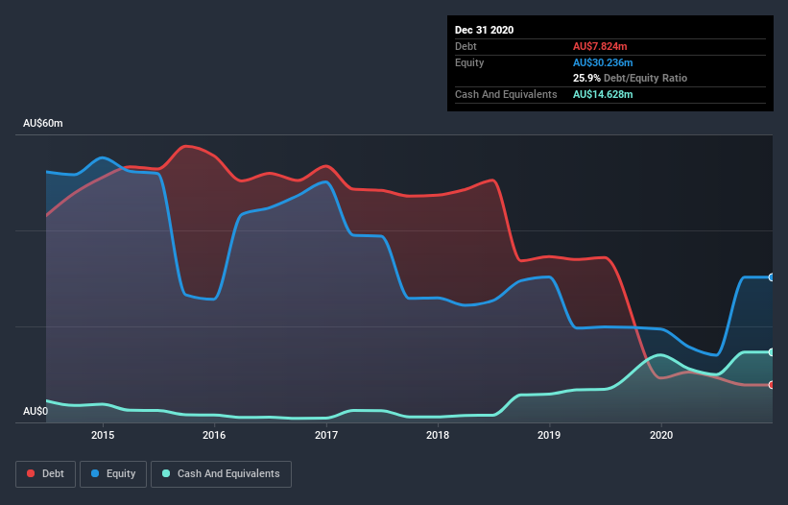Click the AU$60m y-axis label
The width and height of the screenshot is (788, 505).
(x=43, y=123)
